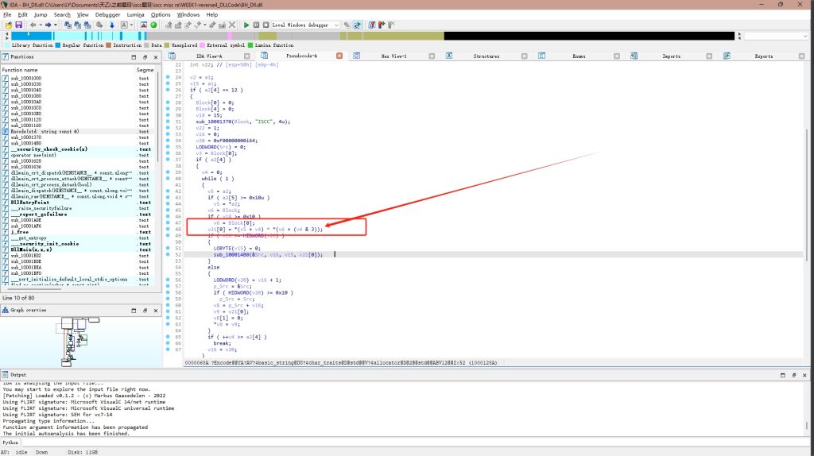Toggle breakpoint dot on line 52
Screen dimensions: 814x456
pos(168,254)
